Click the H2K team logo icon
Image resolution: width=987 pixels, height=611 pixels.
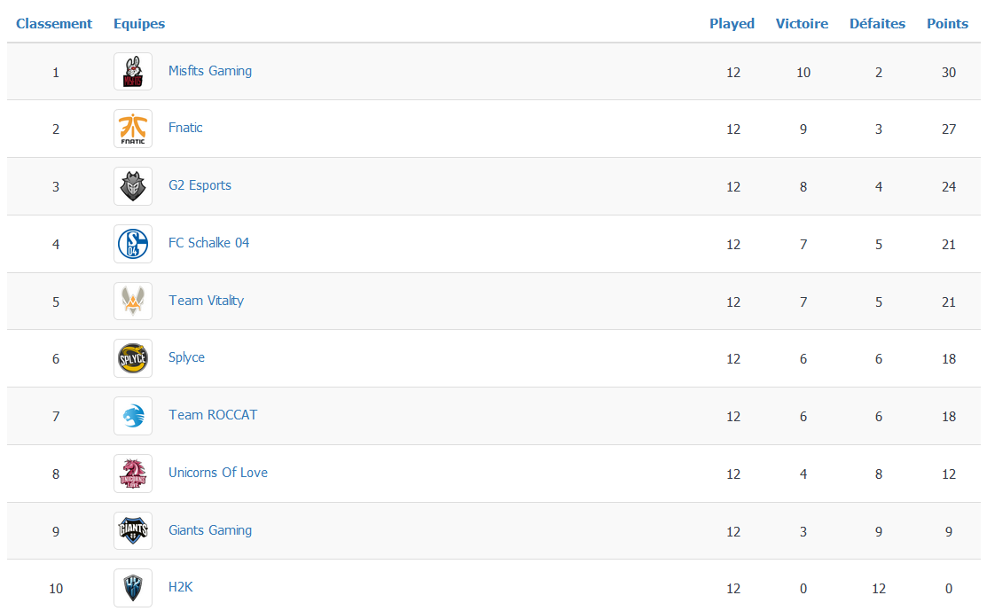133,588
